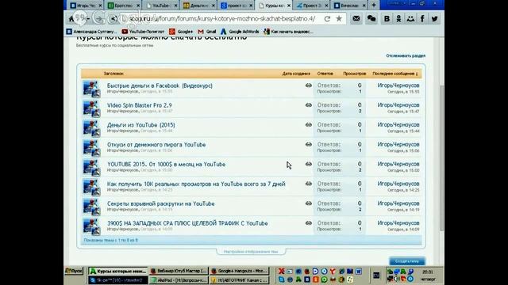Click the eye icon for Откуси от денежного пирога
508x285 pixels.
309,144
